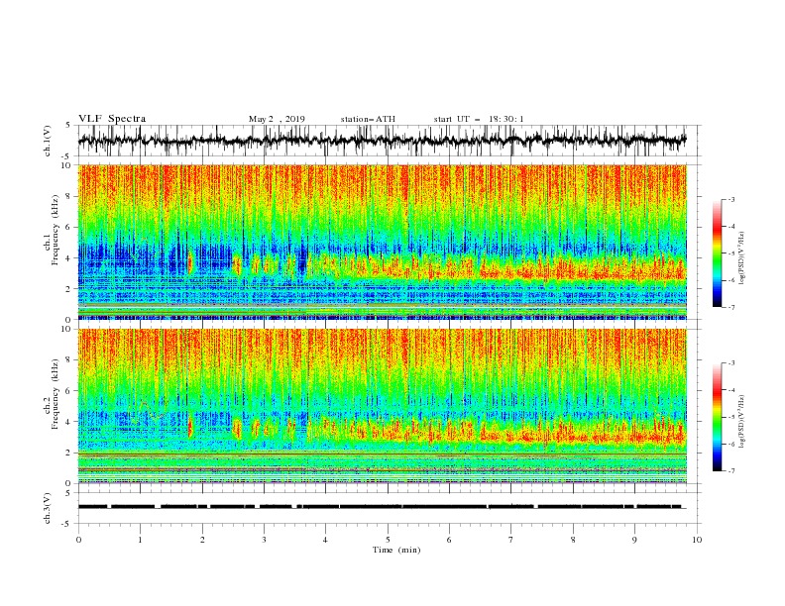Viewport: 785px width, 606px height.
Task: Click the ch.1 color bar 'log(PSD)(V²/Hz)' label
Action: 742,258
